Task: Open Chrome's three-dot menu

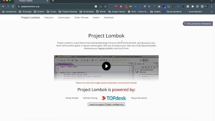Action: click(x=212, y=6)
